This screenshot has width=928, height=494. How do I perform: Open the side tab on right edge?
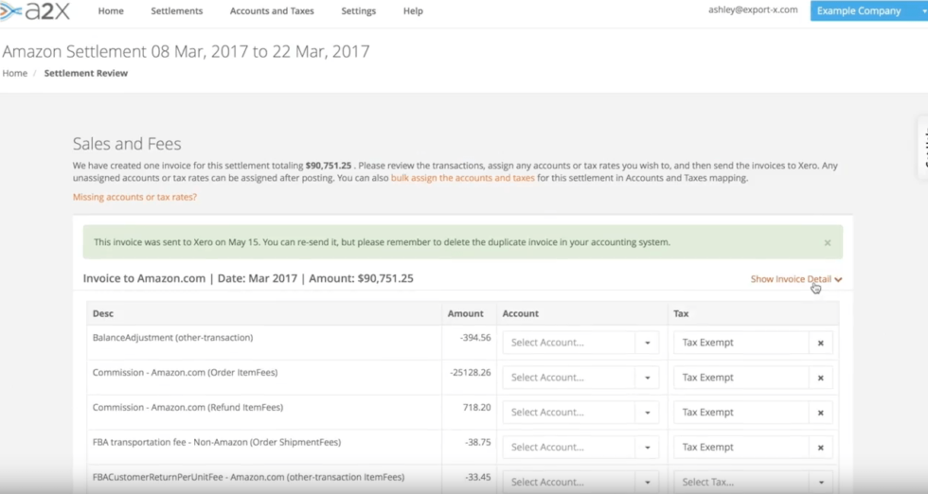click(x=922, y=148)
